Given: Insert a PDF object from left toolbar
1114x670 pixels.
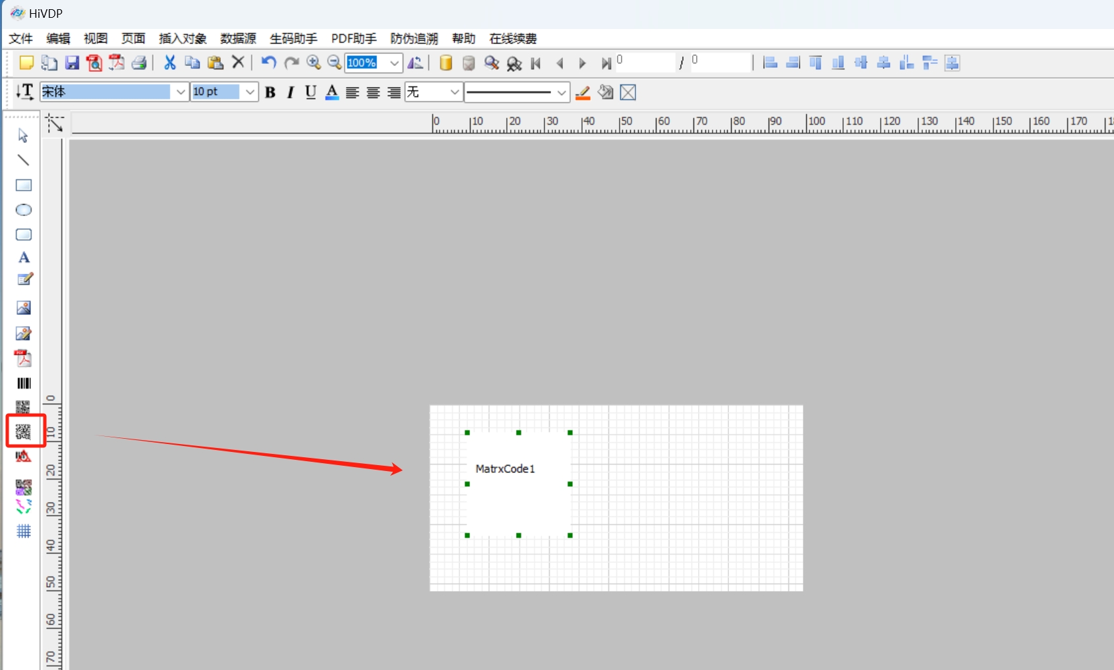Looking at the screenshot, I should tap(24, 358).
